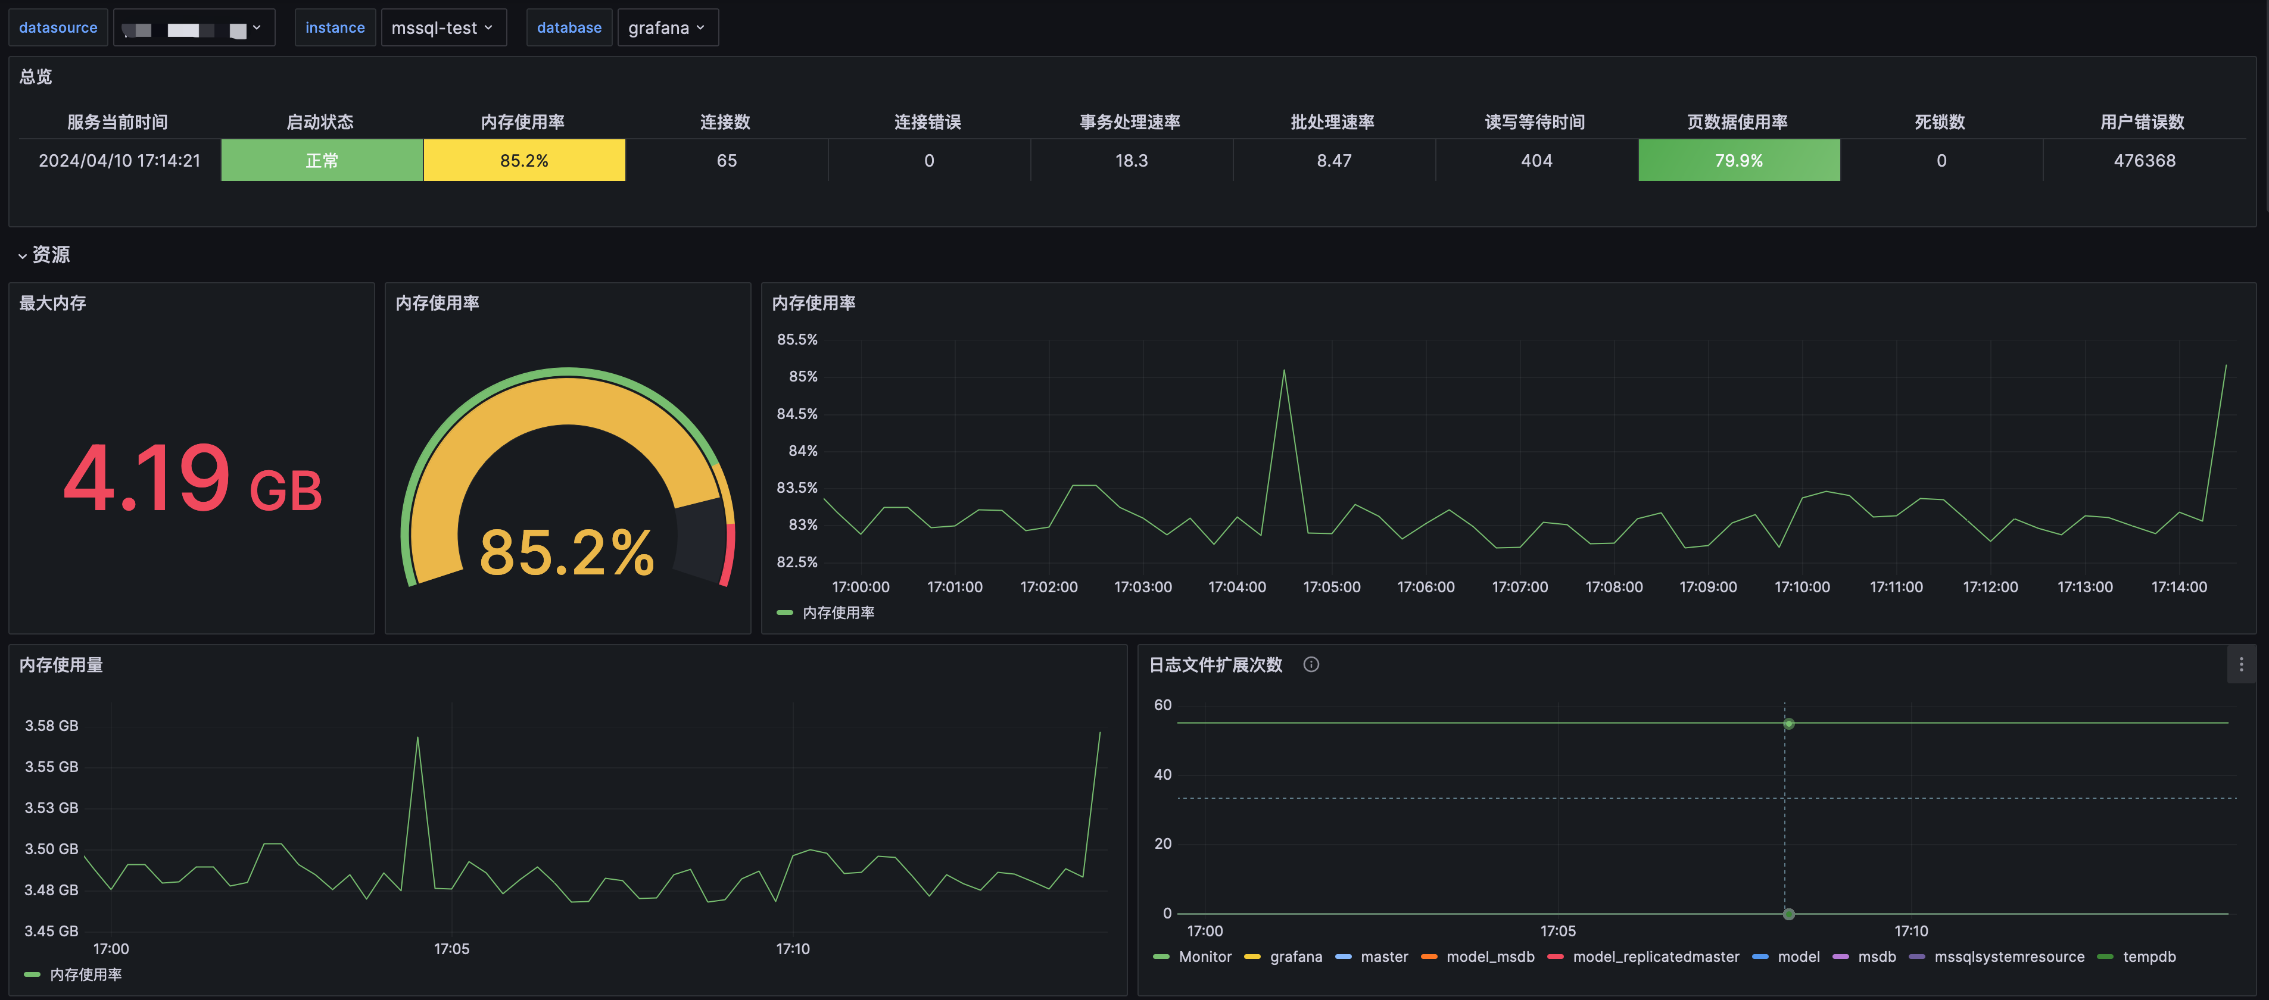Screen dimensions: 2269x1000
Task: Open the instance dropdown showing mssql-test
Action: point(442,28)
